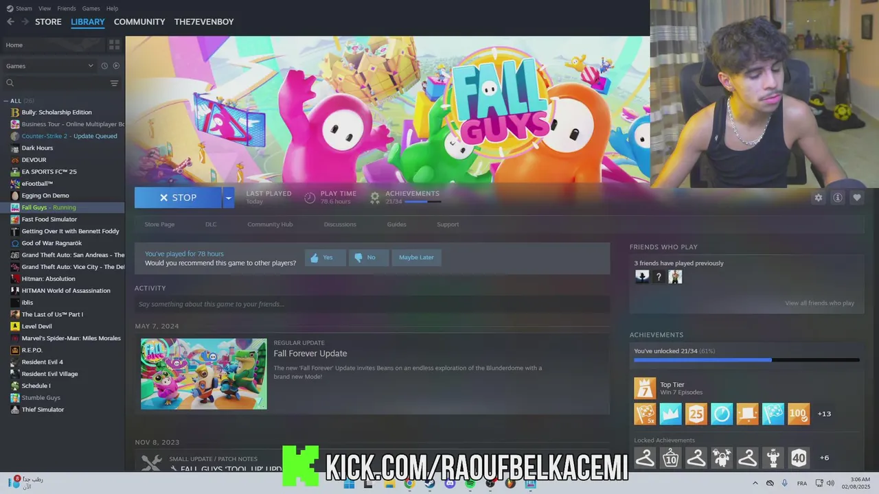The height and width of the screenshot is (494, 879).
Task: Toggle the ready-to-play filter button
Action: 116,66
